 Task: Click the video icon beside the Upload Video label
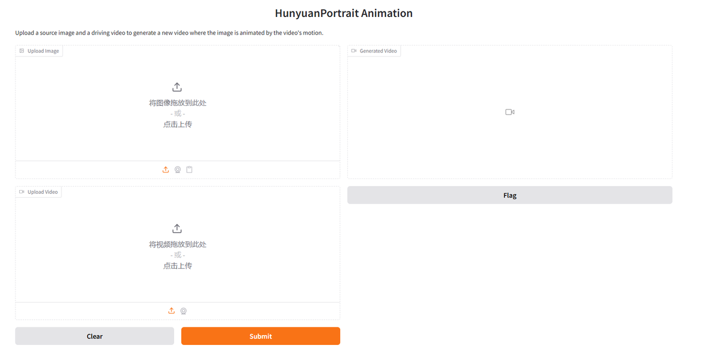click(x=22, y=192)
